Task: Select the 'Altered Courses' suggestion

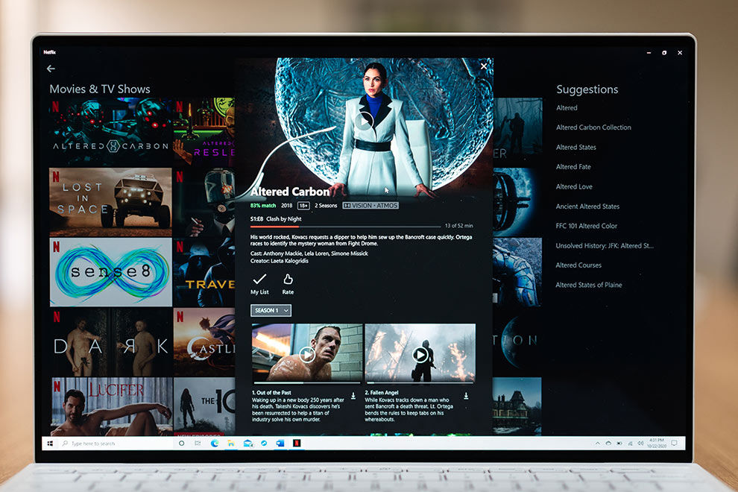Action: (578, 265)
